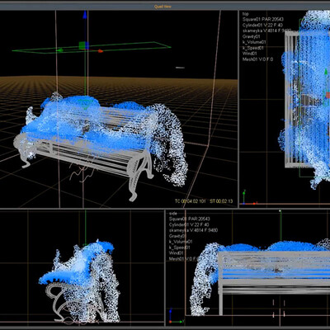Select Wind01 in side view list
330x330 pixels.
coord(177,253)
